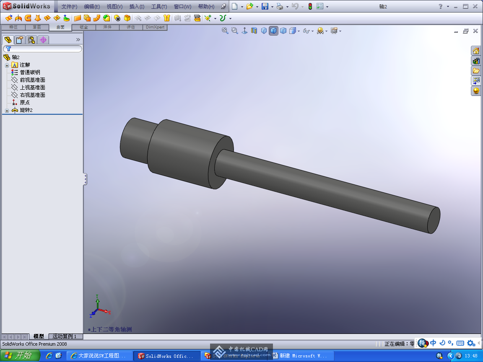Click the section view icon

[254, 31]
